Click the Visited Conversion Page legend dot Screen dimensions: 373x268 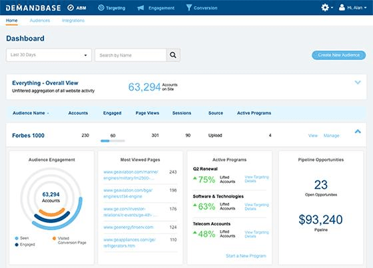(54, 238)
